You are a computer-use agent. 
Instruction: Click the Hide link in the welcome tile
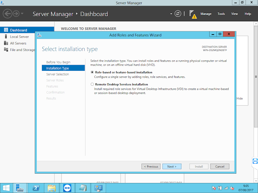239,99
